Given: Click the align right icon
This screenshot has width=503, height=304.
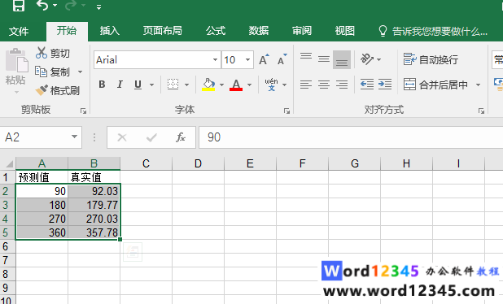Looking at the screenshot, I should coord(342,85).
